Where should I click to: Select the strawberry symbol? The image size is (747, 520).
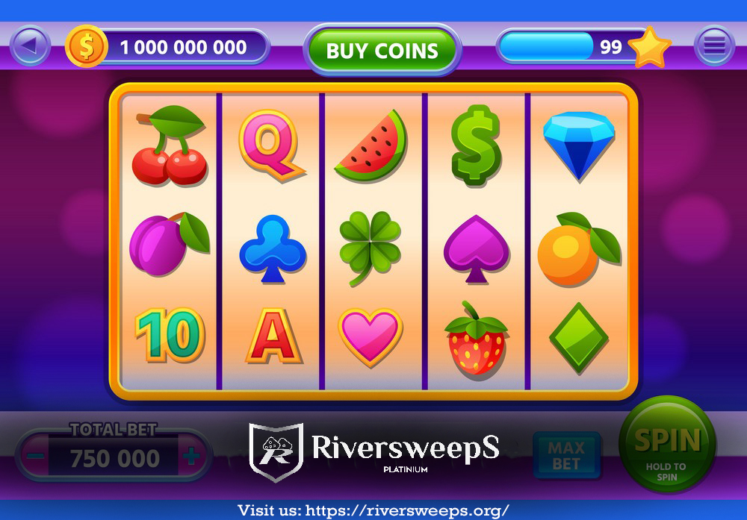[x=476, y=338]
